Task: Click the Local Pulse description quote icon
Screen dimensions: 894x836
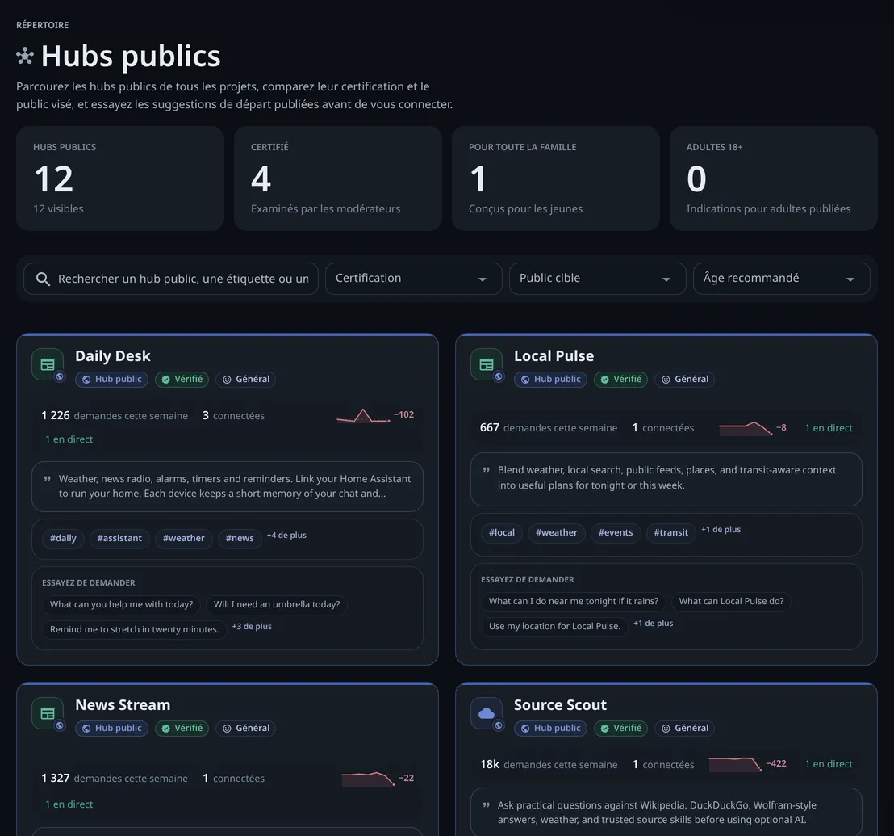Action: (x=487, y=470)
